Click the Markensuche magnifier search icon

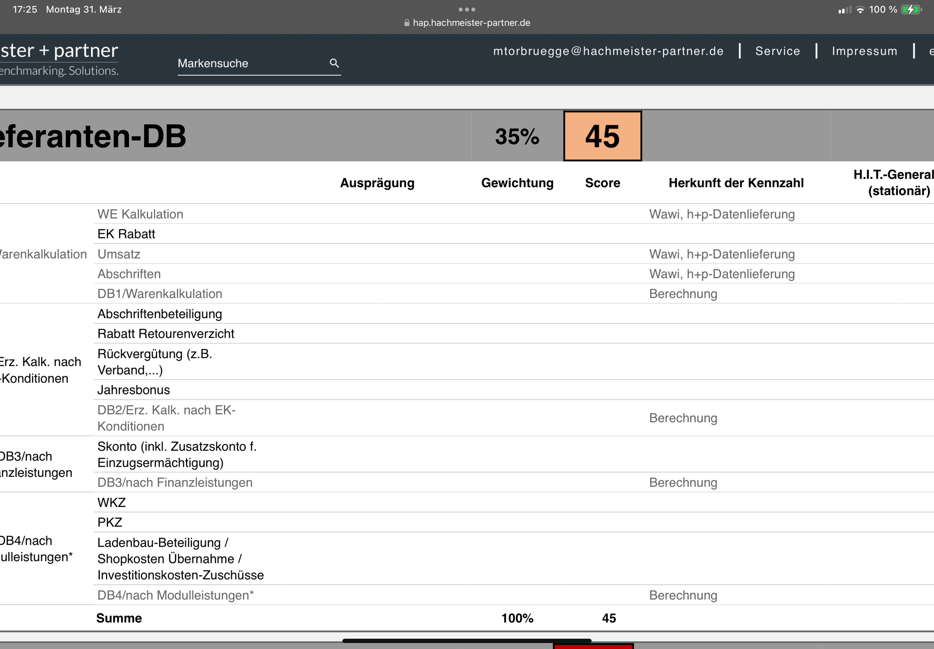click(334, 63)
